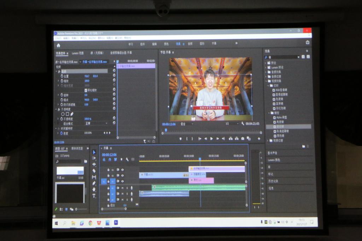
Task: Click the timeline playhead marker
Action: [200, 159]
